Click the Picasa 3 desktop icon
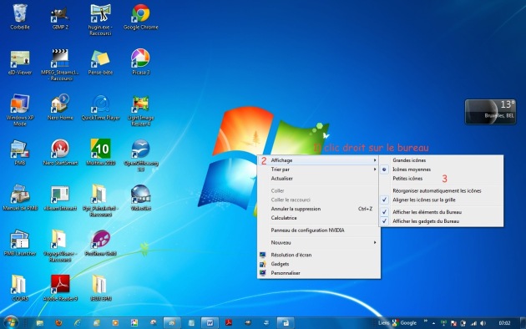Screen dimensions: 526x329 [x=140, y=62]
